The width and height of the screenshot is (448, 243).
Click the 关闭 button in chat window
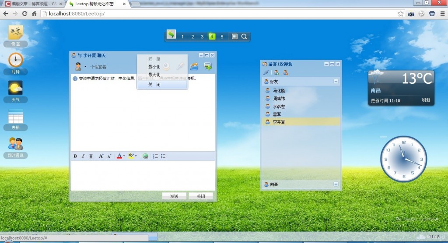(x=200, y=196)
